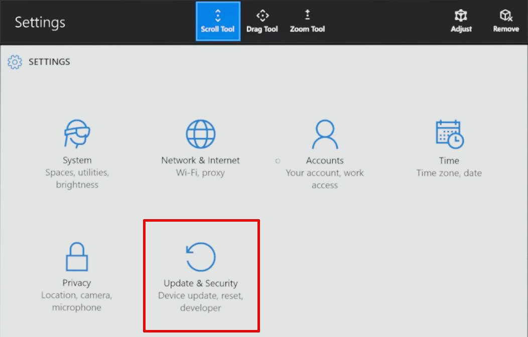Click 'Location, camera, microphone' description
This screenshot has height=337, width=528.
pyautogui.click(x=76, y=301)
